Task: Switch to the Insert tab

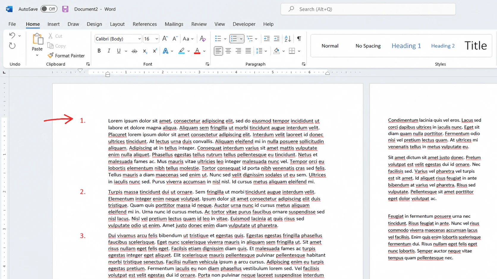Action: pos(54,24)
